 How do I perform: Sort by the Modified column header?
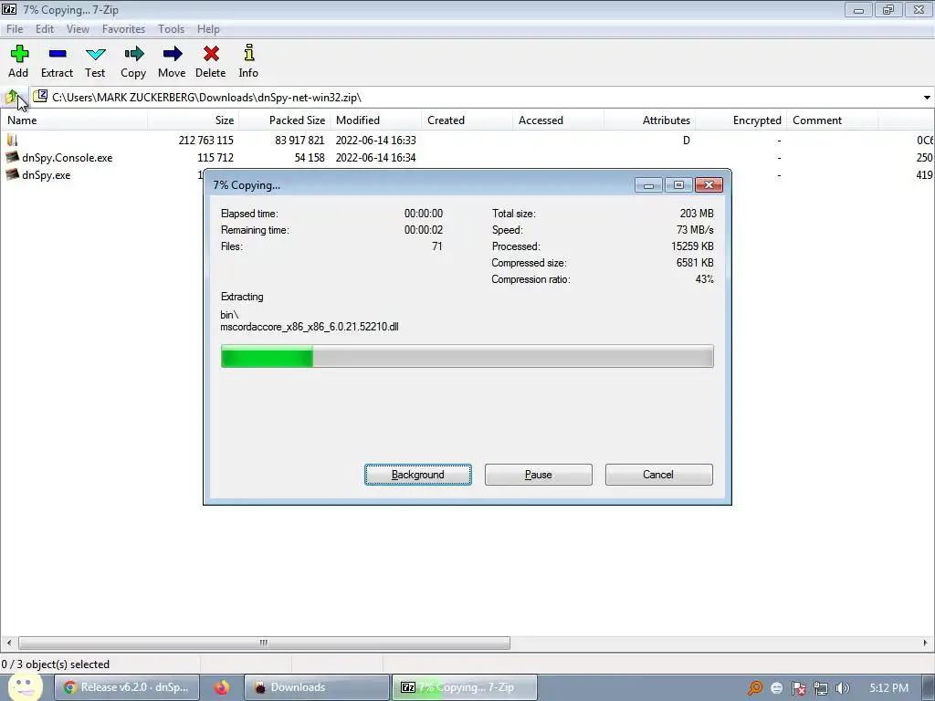(x=375, y=120)
